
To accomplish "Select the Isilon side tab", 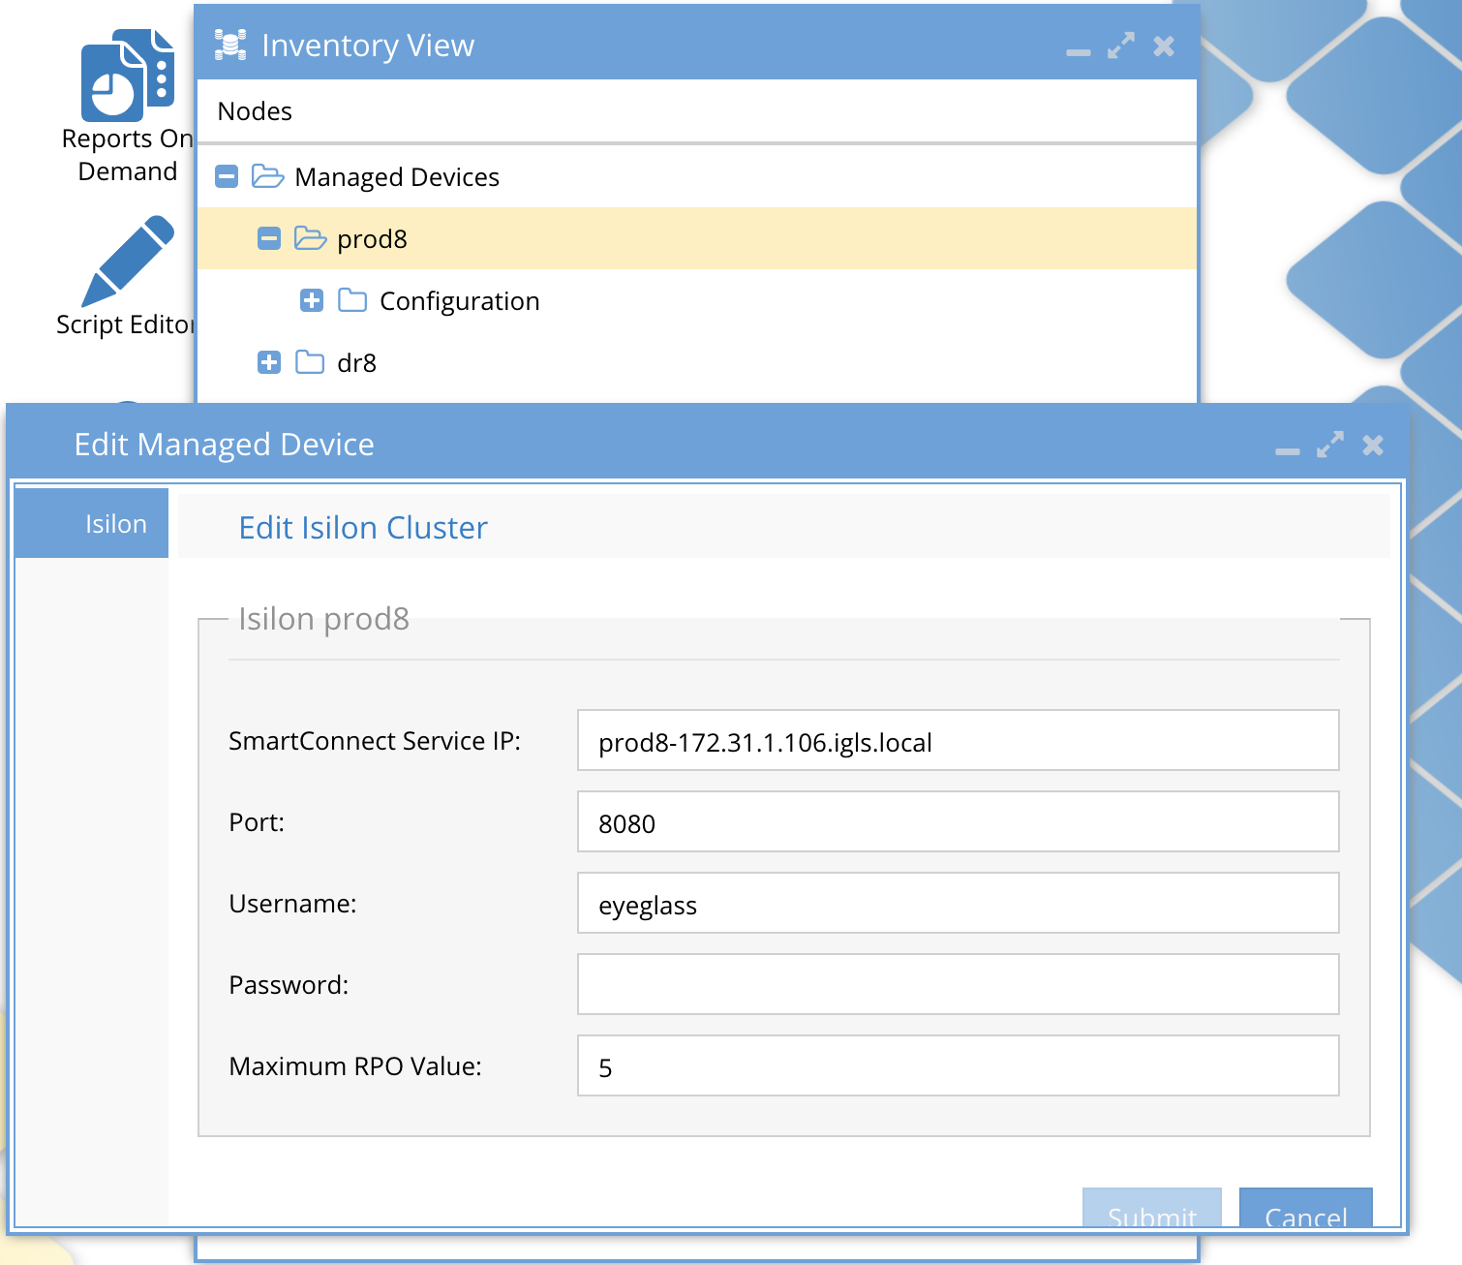I will tap(92, 523).
